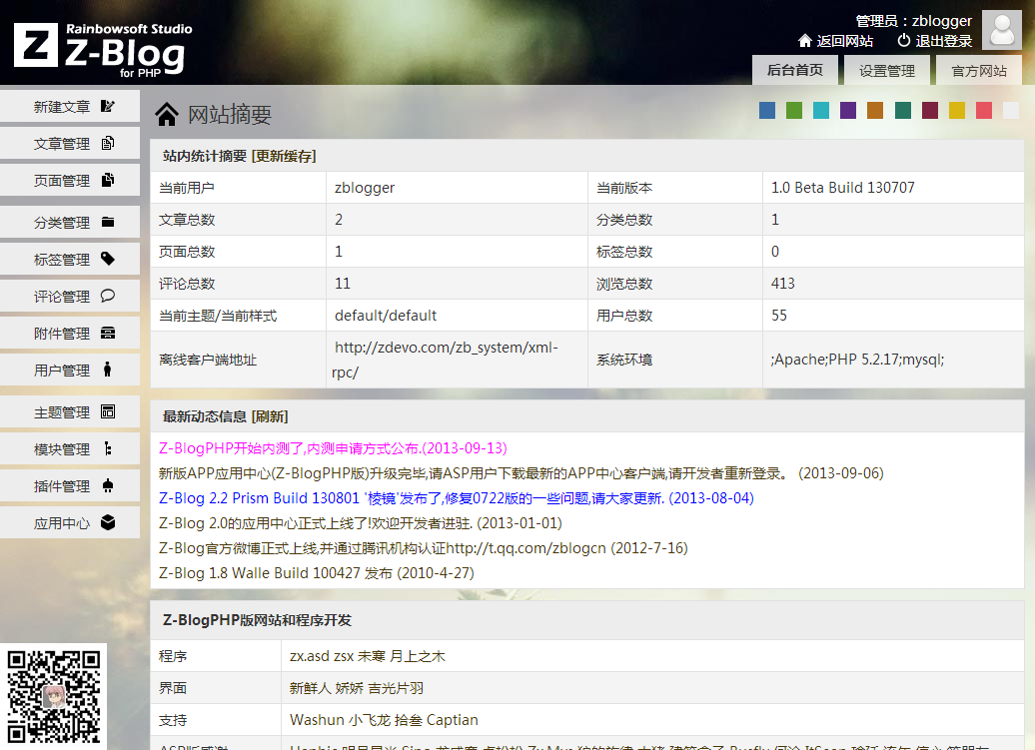The image size is (1035, 750).
Task: Open the 官方网站 tab
Action: tap(979, 71)
